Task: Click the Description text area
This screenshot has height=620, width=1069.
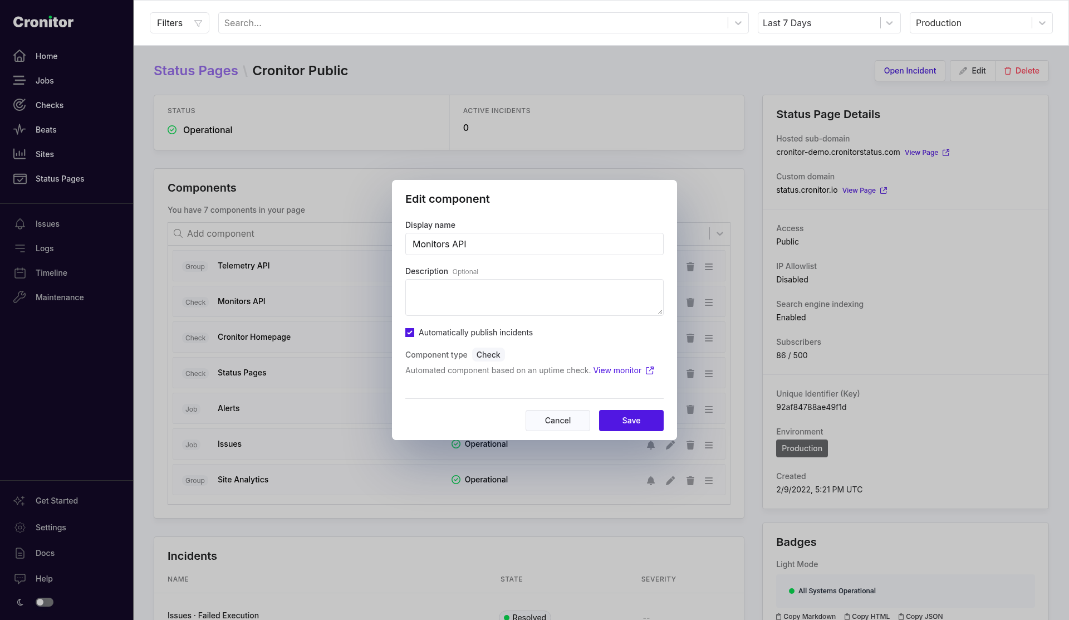Action: (534, 297)
